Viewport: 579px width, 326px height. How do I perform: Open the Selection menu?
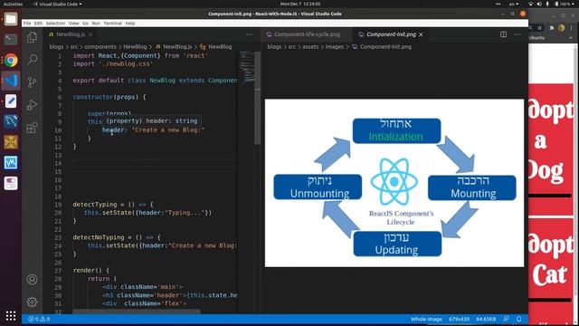(55, 24)
